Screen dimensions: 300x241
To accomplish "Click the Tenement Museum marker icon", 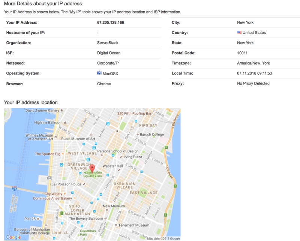I will tap(116, 225).
